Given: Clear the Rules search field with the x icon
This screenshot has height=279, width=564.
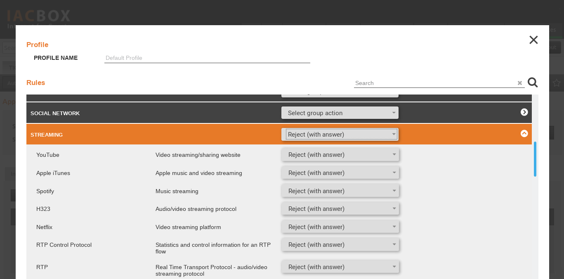Looking at the screenshot, I should coord(520,83).
